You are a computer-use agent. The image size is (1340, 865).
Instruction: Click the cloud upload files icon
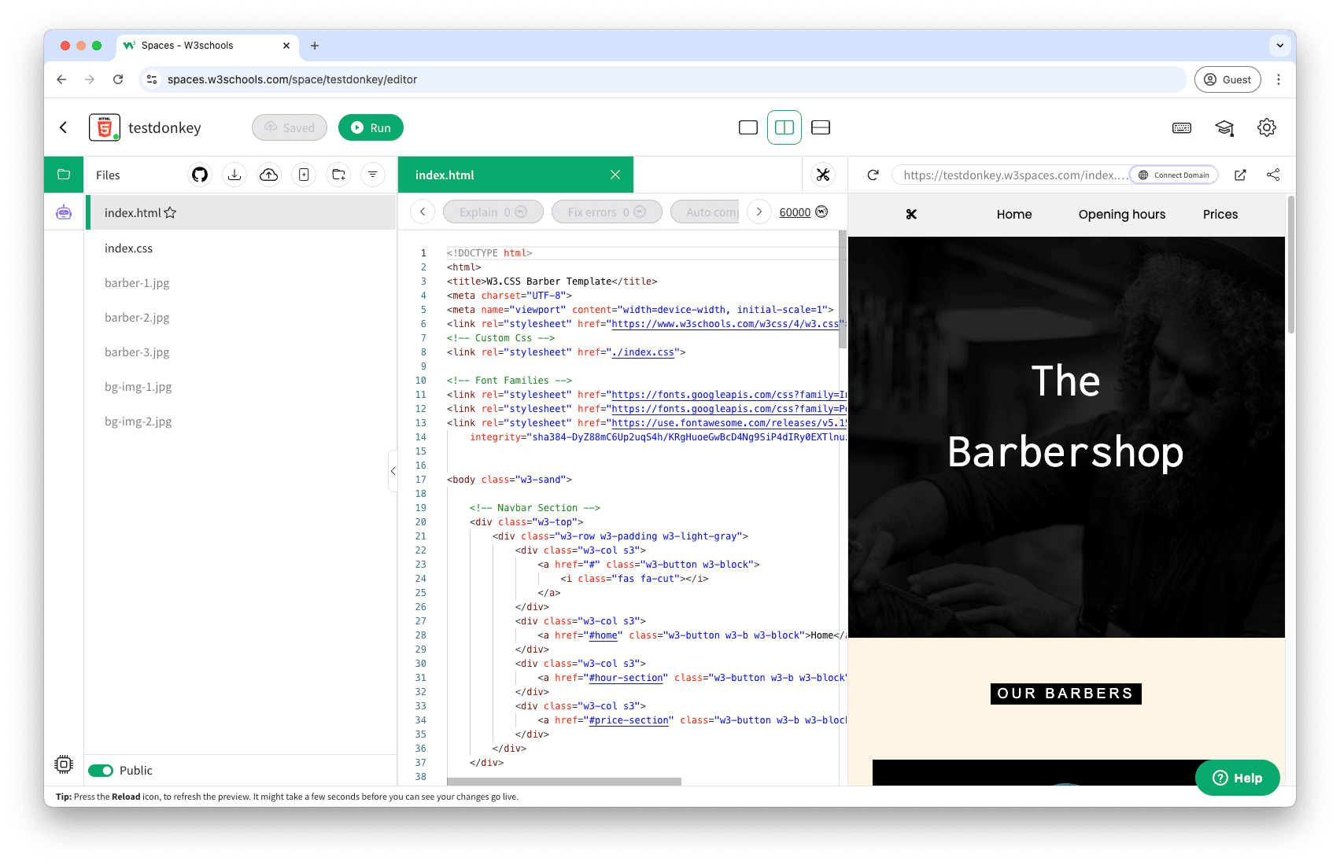point(269,175)
